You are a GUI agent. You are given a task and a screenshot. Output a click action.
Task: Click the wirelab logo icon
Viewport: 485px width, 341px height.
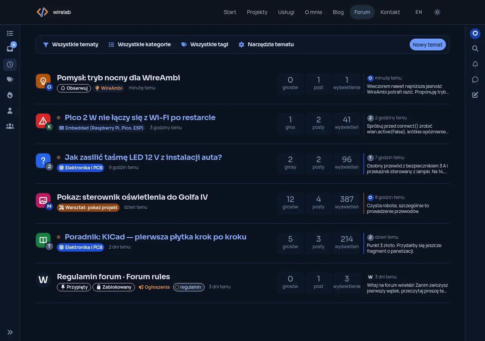click(x=42, y=12)
